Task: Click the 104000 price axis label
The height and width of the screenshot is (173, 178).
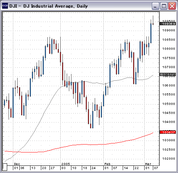Action: tap(169, 122)
